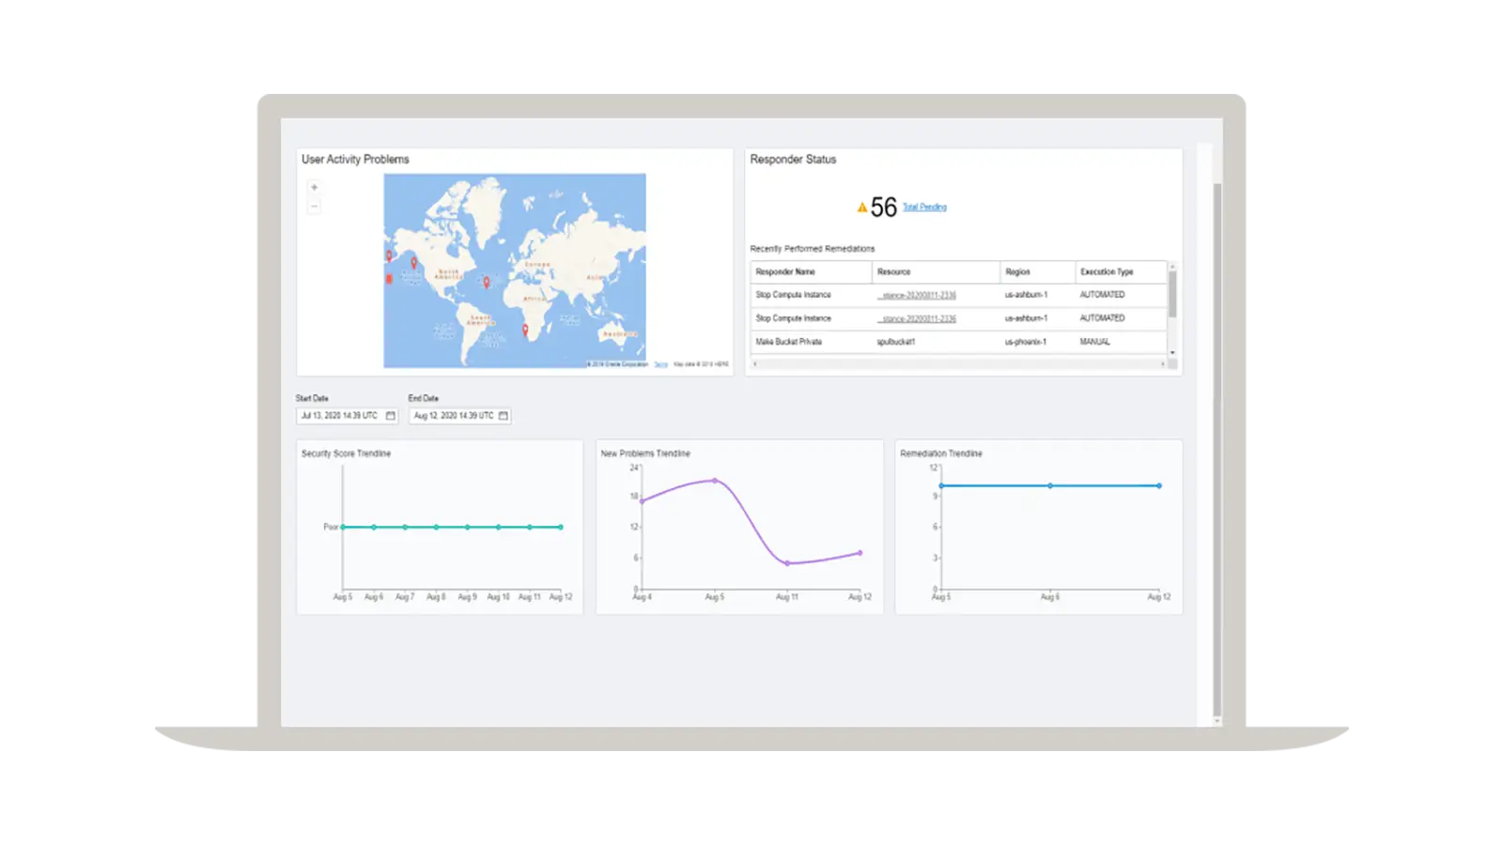Click remediations table scroll down arrow
1503x845 pixels.
click(x=1172, y=352)
